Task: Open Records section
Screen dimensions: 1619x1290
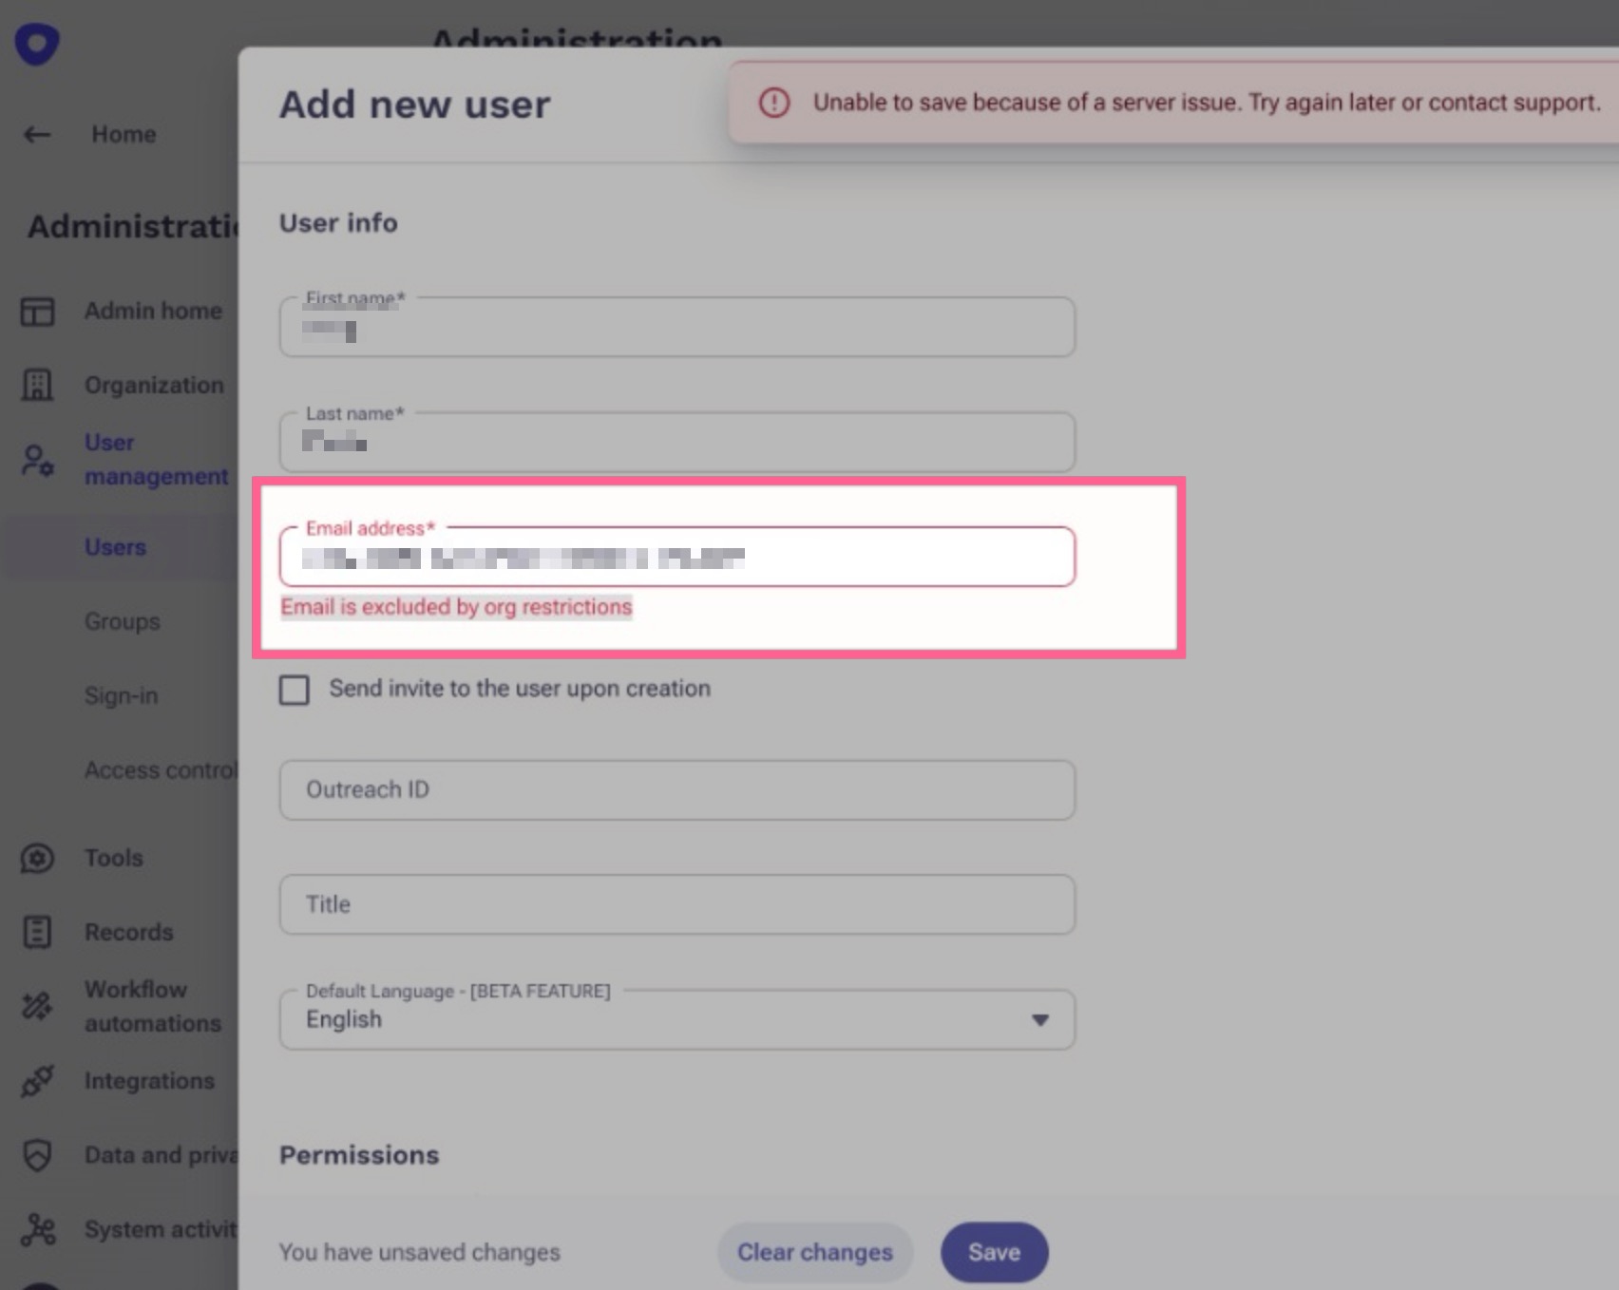Action: (x=128, y=932)
